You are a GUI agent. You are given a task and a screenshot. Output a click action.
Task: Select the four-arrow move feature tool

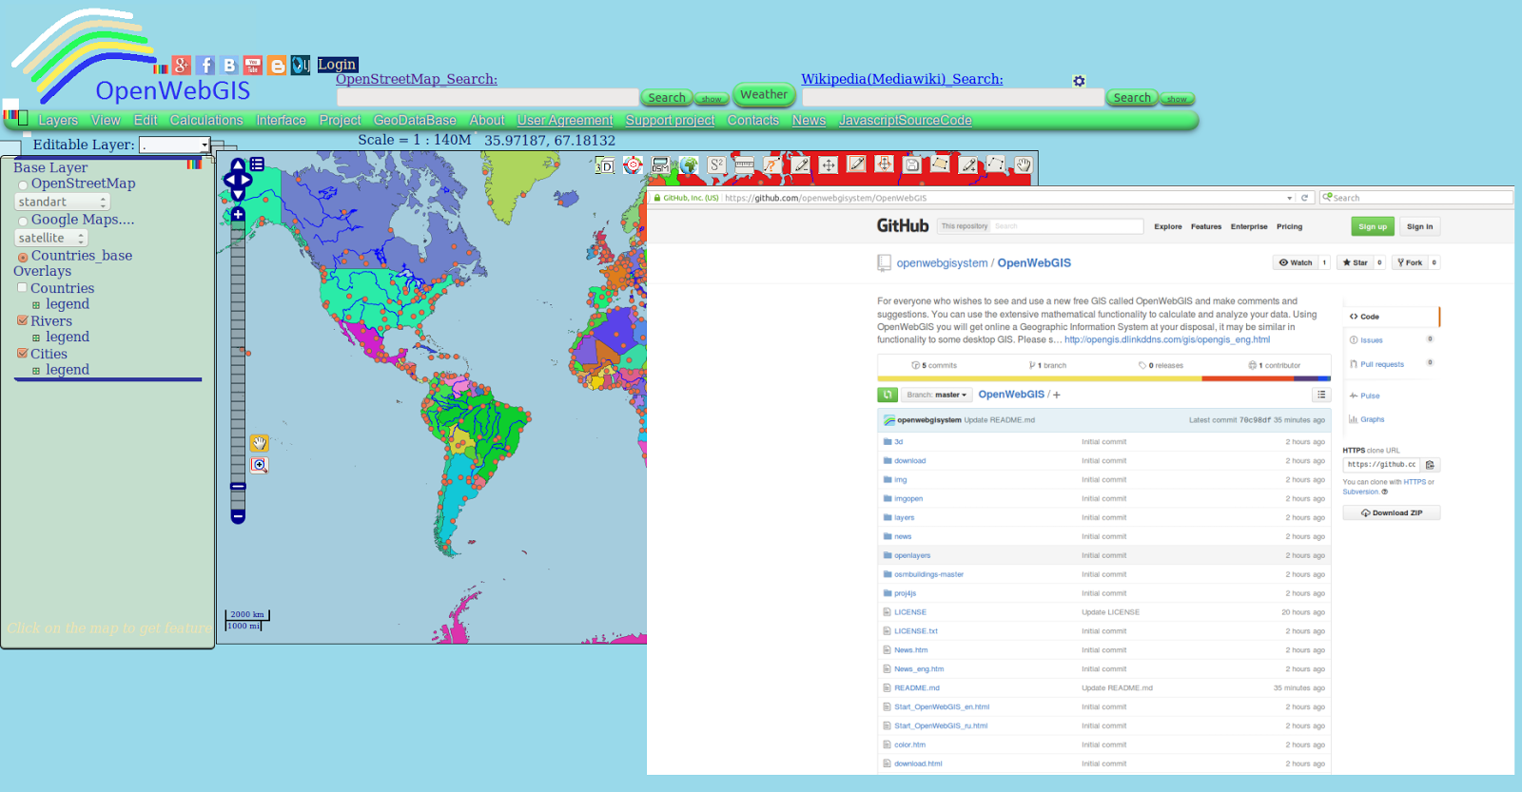click(829, 164)
